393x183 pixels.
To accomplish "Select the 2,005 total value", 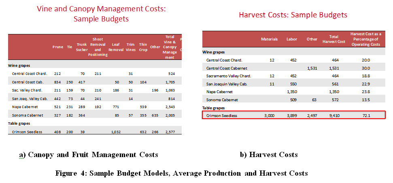I will [x=170, y=115].
